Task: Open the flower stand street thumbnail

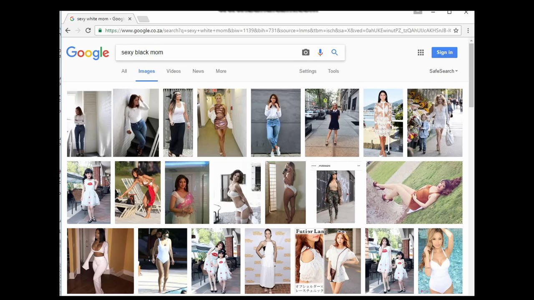Action: click(435, 122)
